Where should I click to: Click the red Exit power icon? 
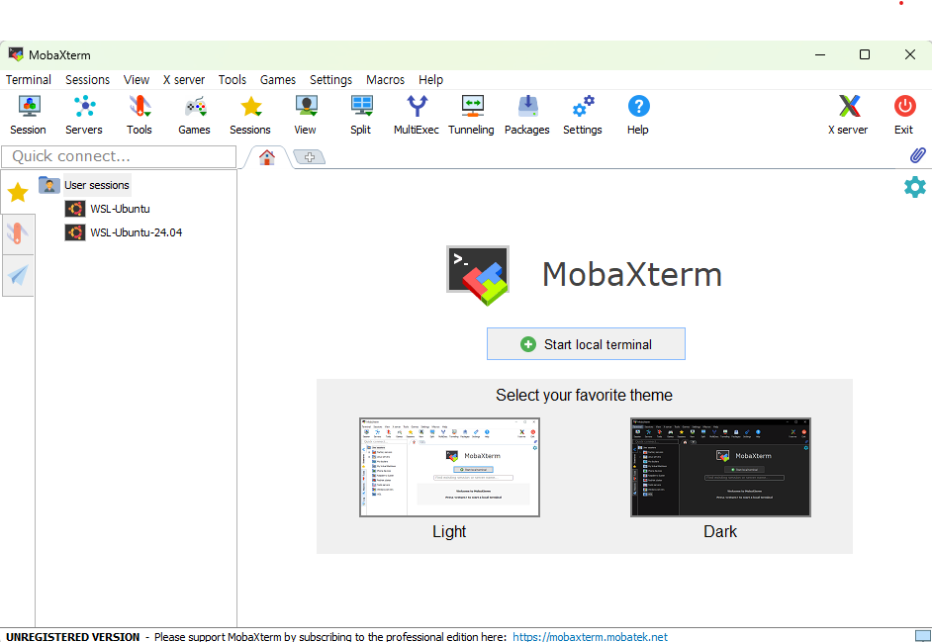point(904,107)
